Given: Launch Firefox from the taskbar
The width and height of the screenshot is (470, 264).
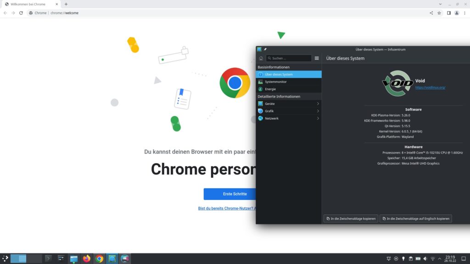Looking at the screenshot, I should tap(87, 258).
